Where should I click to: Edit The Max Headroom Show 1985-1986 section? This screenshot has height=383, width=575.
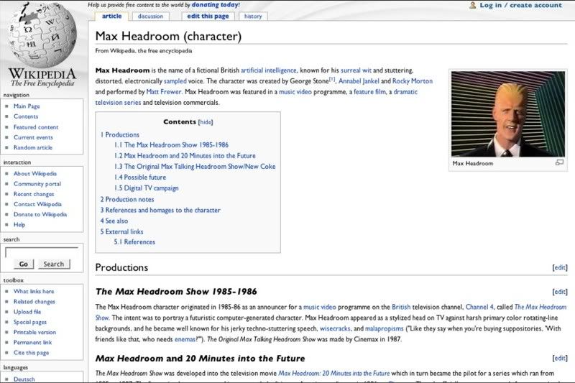pyautogui.click(x=560, y=292)
